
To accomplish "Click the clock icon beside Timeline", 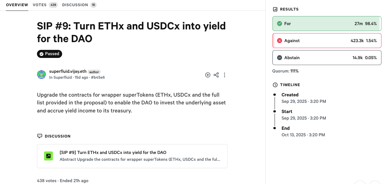I will [x=275, y=85].
